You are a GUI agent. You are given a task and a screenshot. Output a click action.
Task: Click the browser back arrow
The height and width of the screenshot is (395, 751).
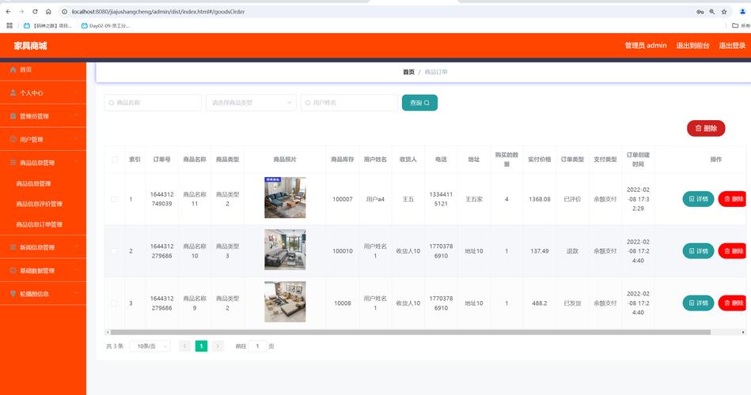pos(8,12)
